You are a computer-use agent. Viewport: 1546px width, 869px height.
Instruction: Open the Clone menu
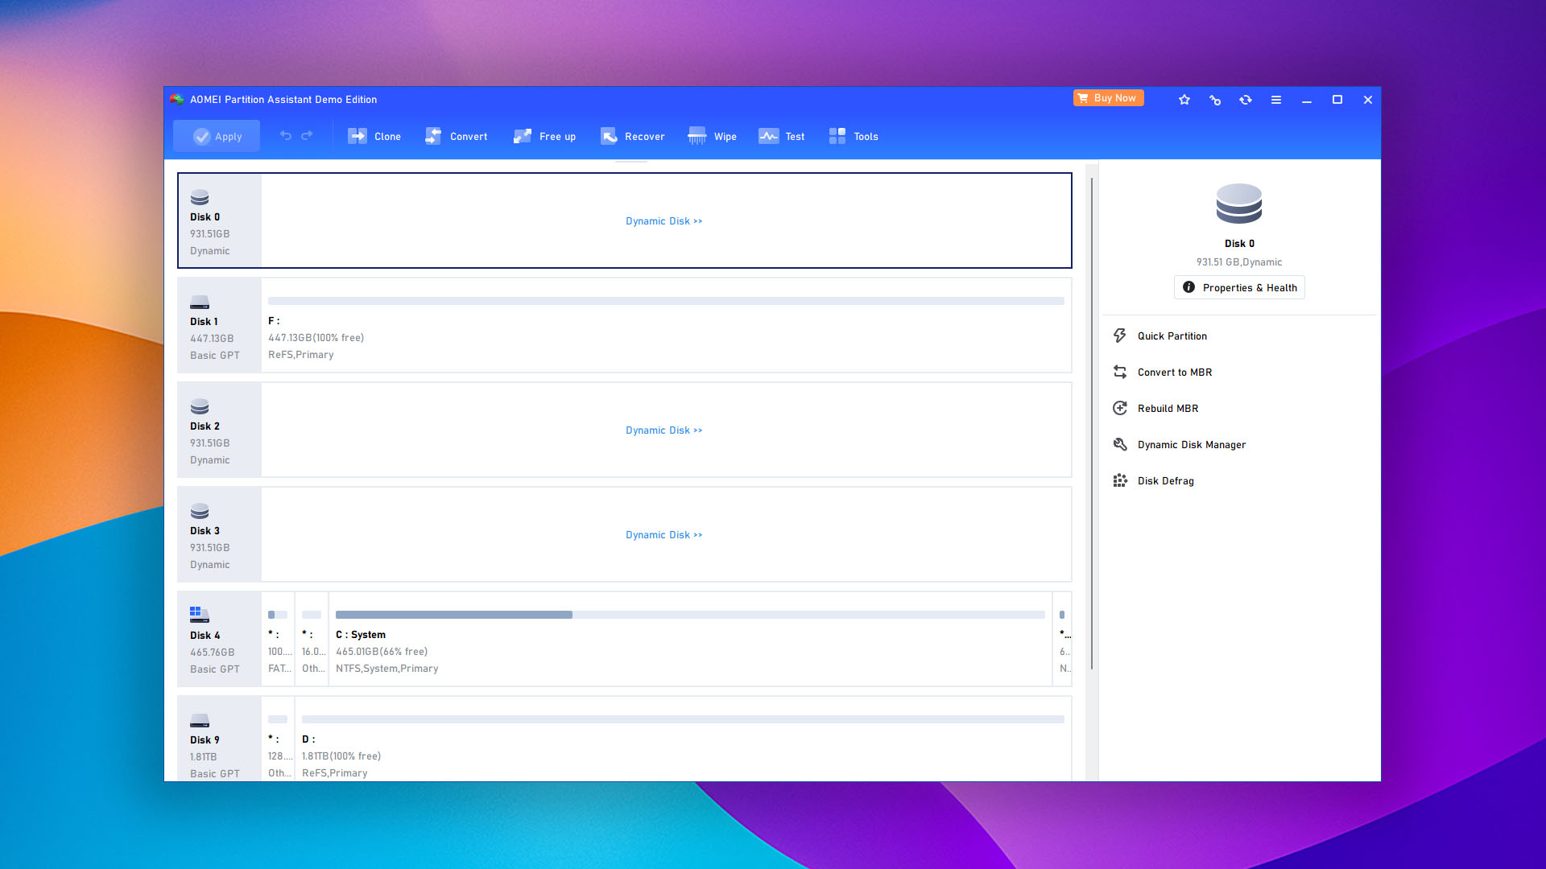(x=374, y=136)
